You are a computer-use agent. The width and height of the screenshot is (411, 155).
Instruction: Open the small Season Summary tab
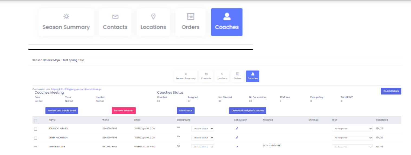[186, 76]
